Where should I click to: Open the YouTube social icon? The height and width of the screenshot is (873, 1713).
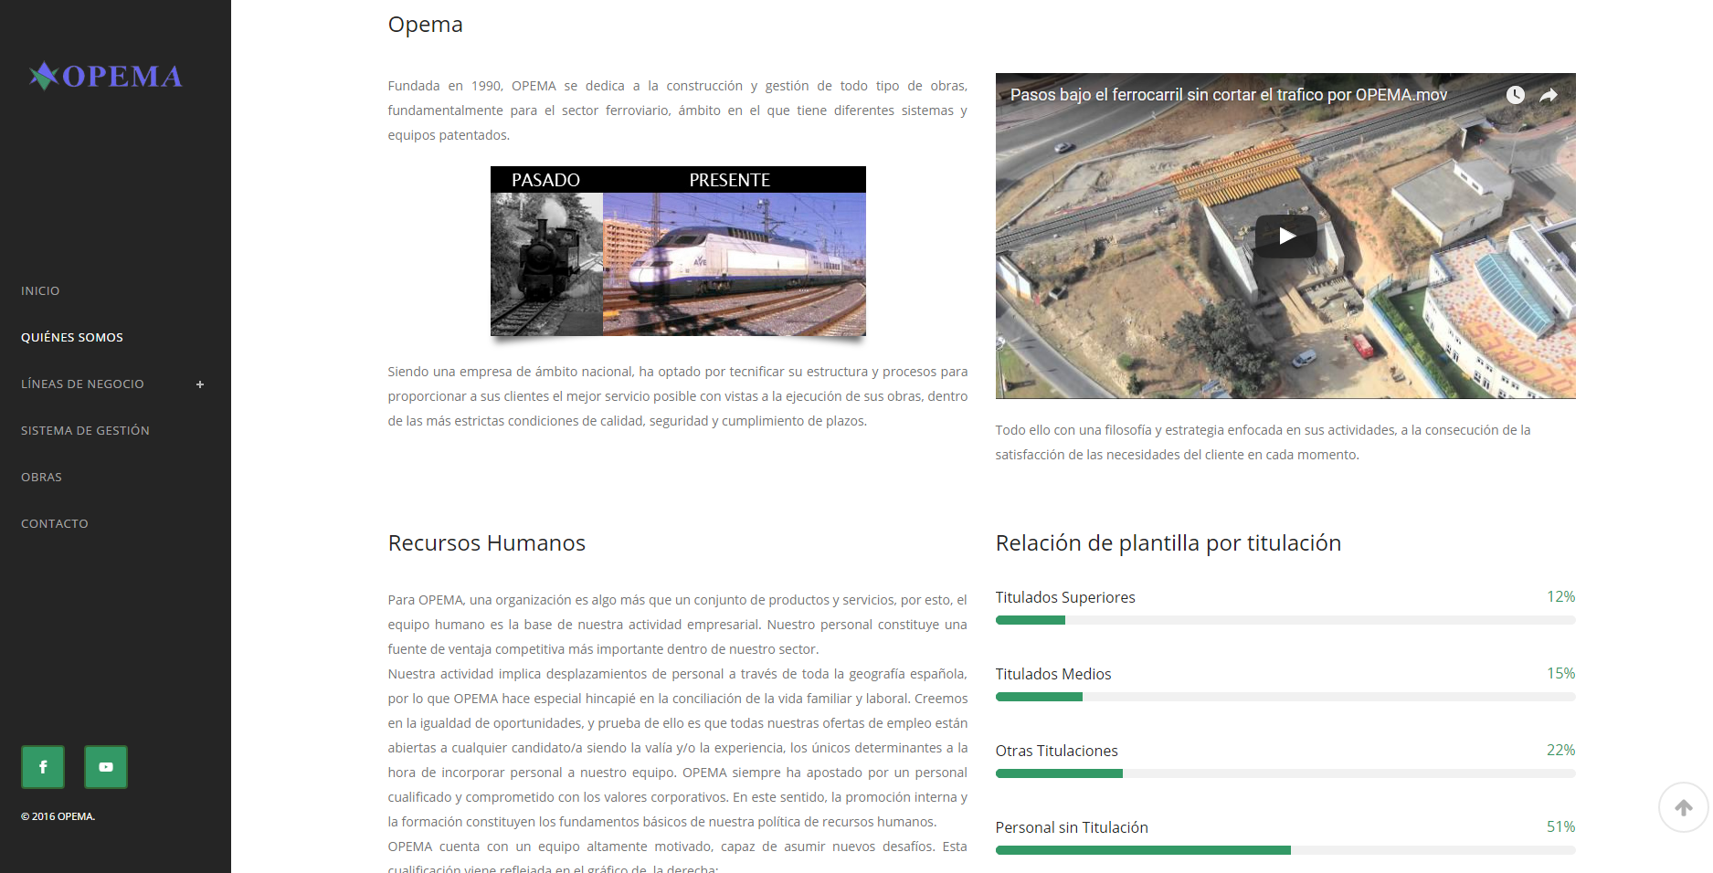(x=106, y=767)
